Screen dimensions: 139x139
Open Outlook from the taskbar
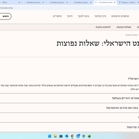67,136
